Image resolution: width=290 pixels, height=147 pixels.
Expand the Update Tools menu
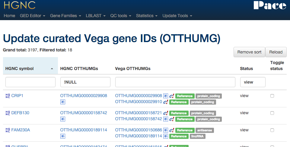click(177, 16)
